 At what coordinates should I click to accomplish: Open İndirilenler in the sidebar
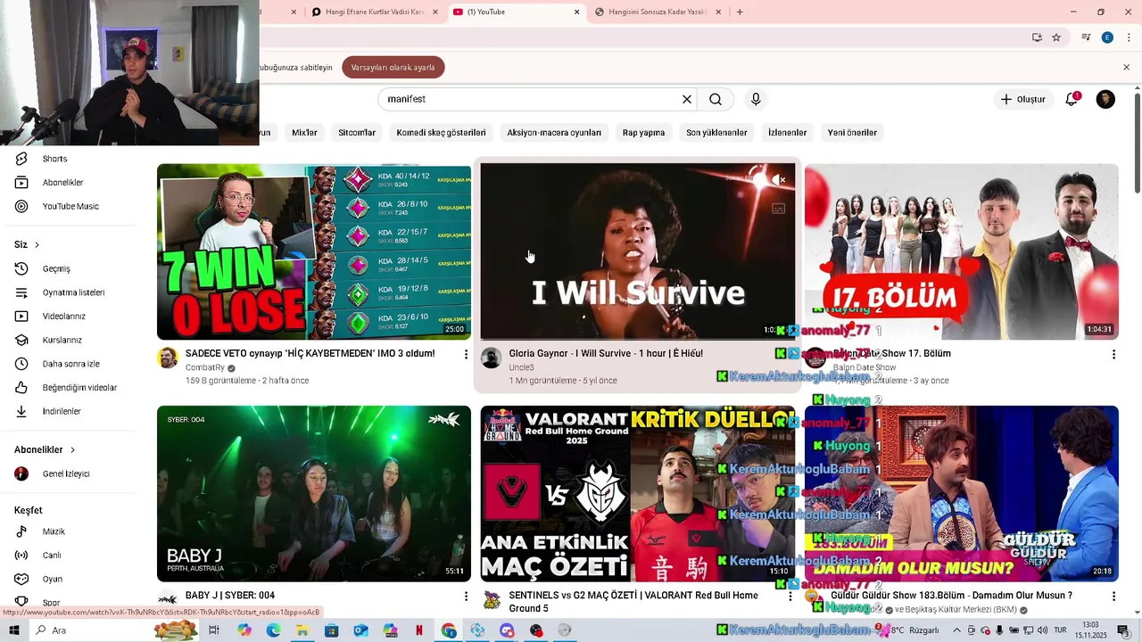(x=62, y=411)
